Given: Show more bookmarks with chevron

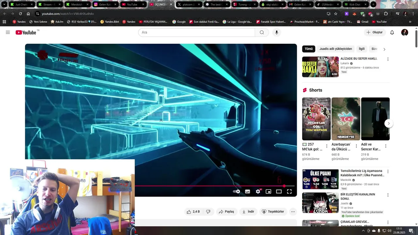Looking at the screenshot, I should point(410,22).
